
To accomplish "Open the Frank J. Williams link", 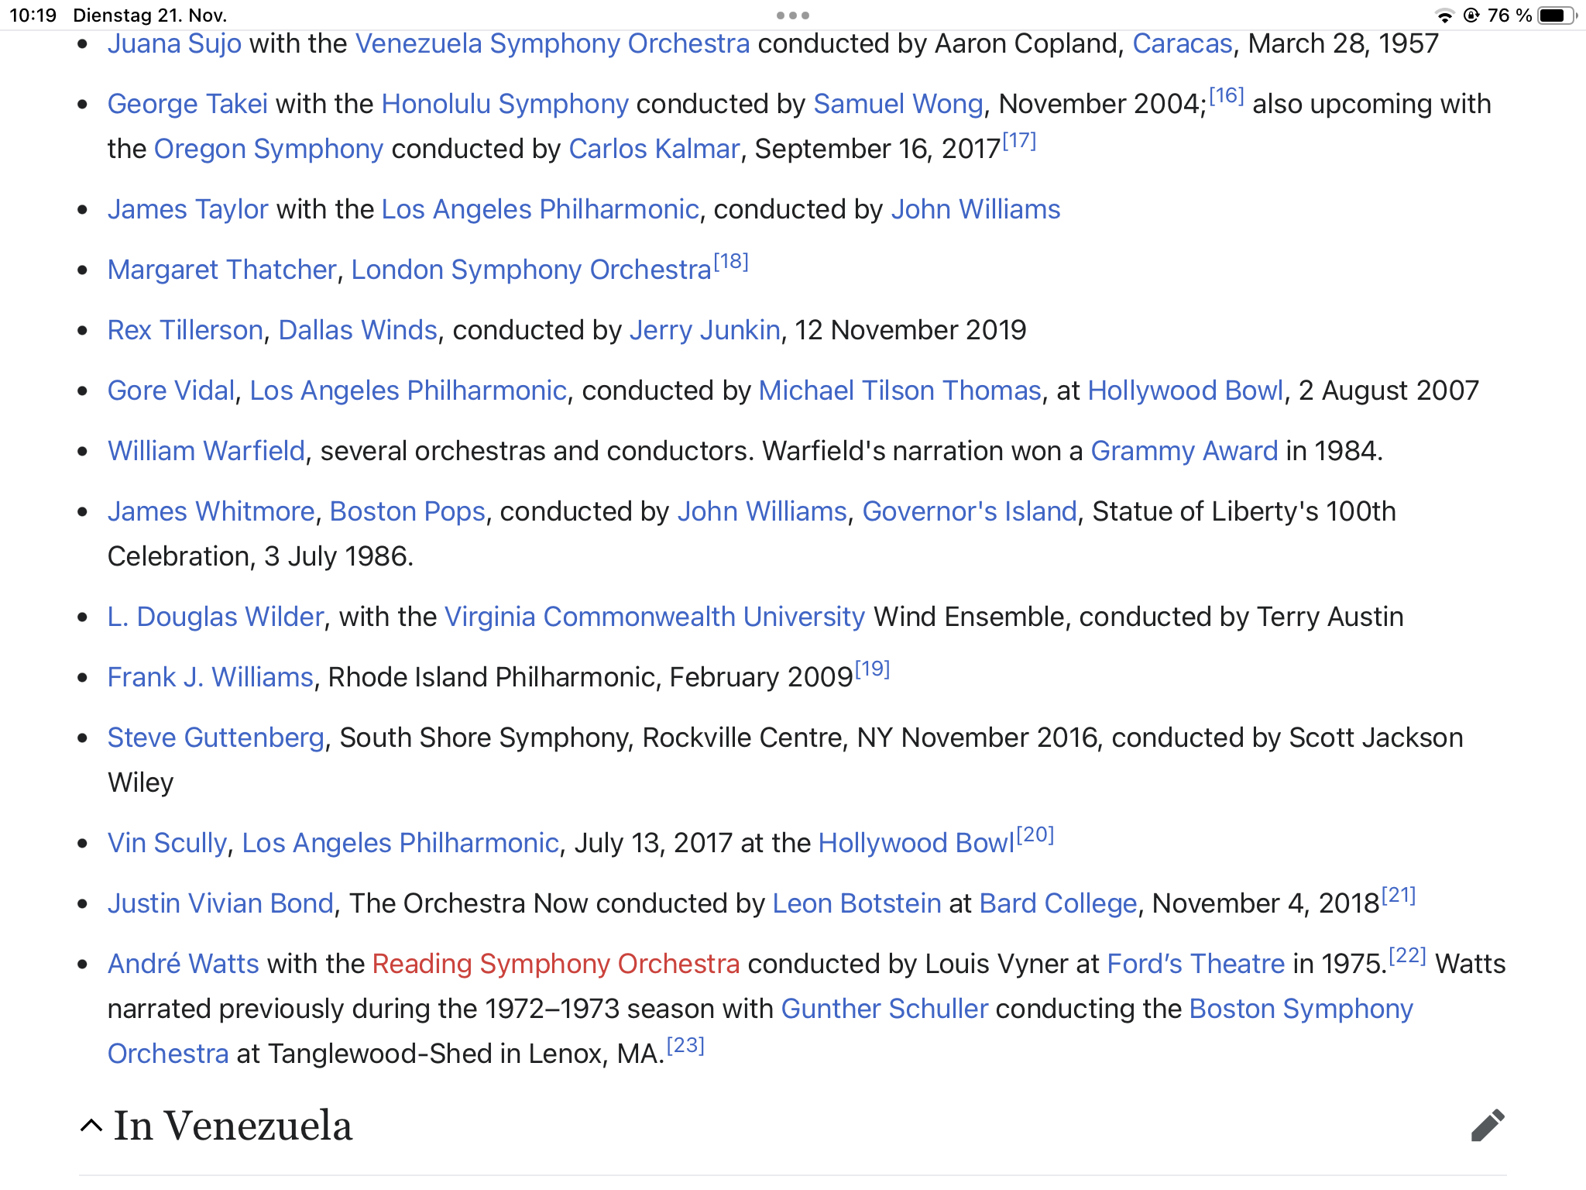I will 210,677.
